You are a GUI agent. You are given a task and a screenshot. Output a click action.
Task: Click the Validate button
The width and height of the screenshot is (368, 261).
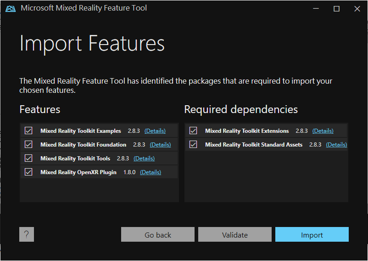[235, 234]
